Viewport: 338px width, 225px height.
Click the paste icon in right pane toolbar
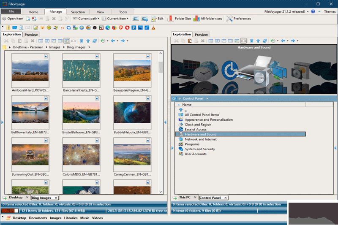coord(190,41)
